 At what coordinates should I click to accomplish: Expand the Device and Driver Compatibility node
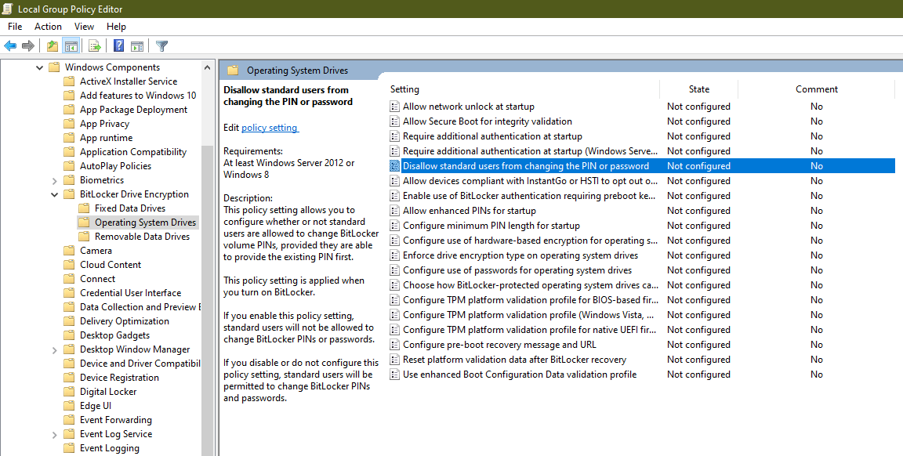point(54,363)
